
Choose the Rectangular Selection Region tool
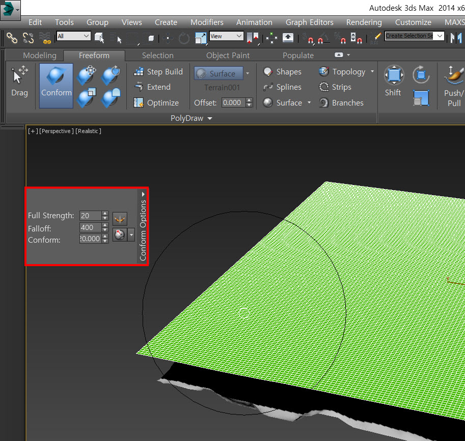click(x=132, y=38)
